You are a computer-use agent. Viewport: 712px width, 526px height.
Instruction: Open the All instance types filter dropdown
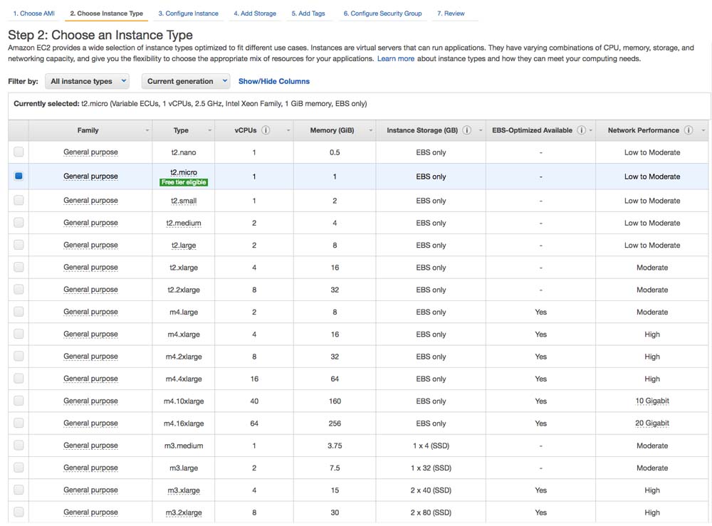87,81
